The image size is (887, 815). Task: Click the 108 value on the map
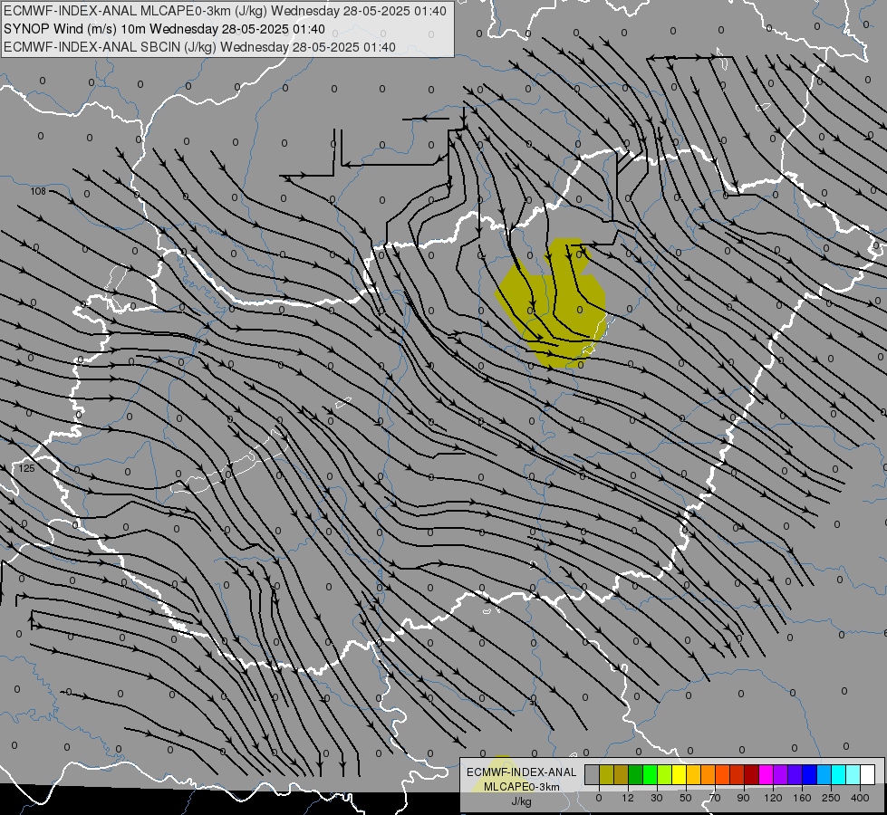38,191
